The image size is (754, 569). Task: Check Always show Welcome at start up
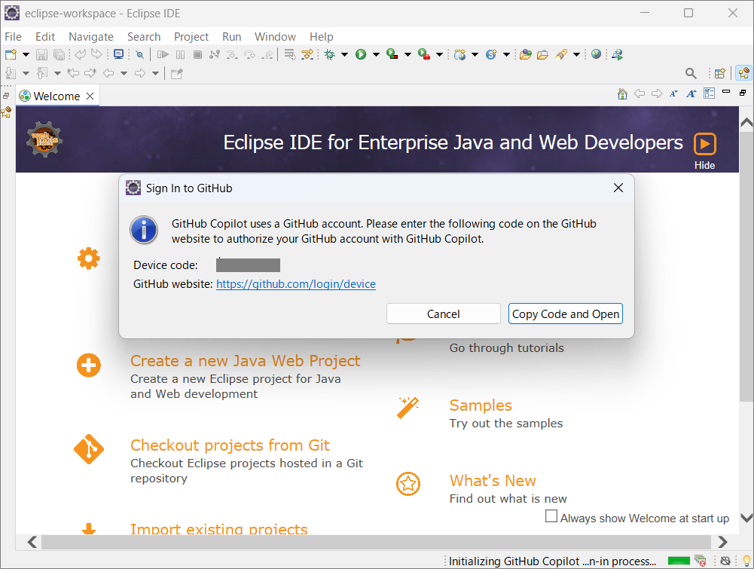(551, 516)
